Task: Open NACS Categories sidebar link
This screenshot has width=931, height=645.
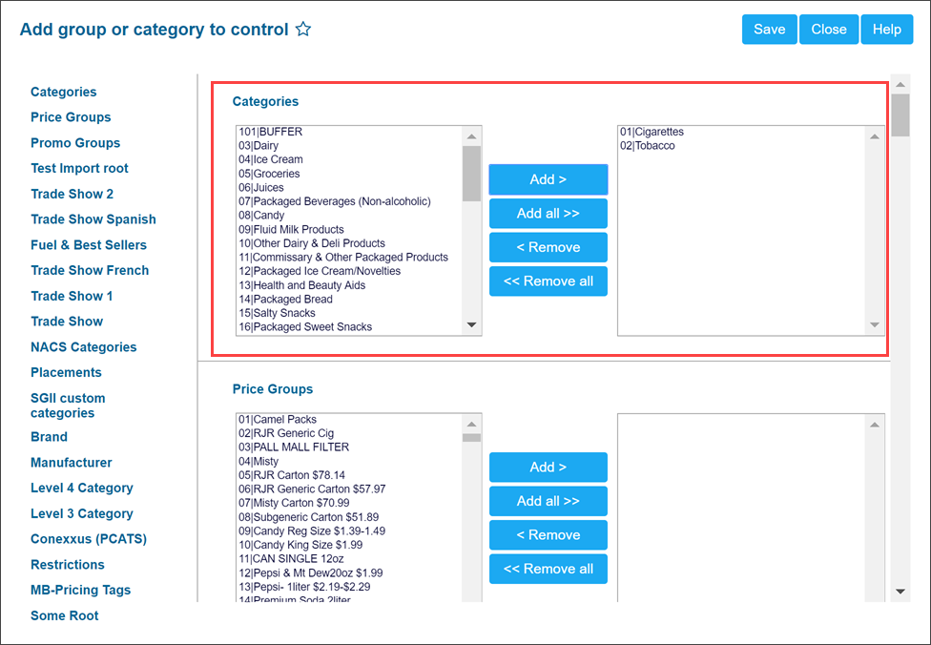Action: (x=84, y=347)
